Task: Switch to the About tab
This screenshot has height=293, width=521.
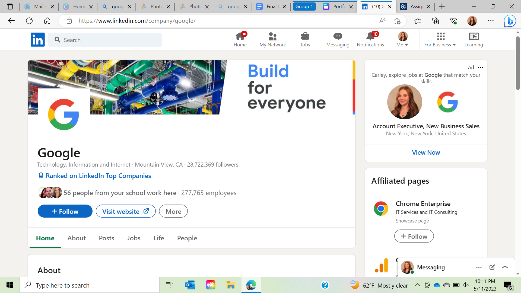Action: 77,238
